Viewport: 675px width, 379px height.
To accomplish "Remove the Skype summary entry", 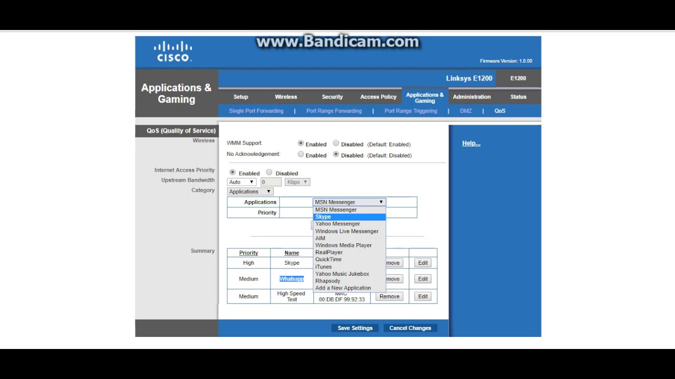I will point(394,263).
